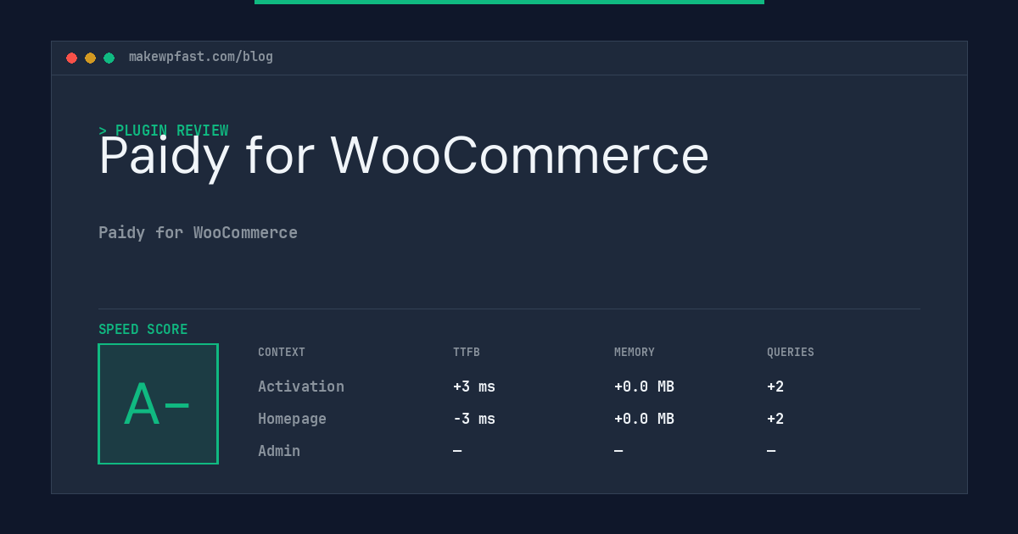Click the green maximize dot
Viewport: 1018px width, 534px height.
coord(109,58)
